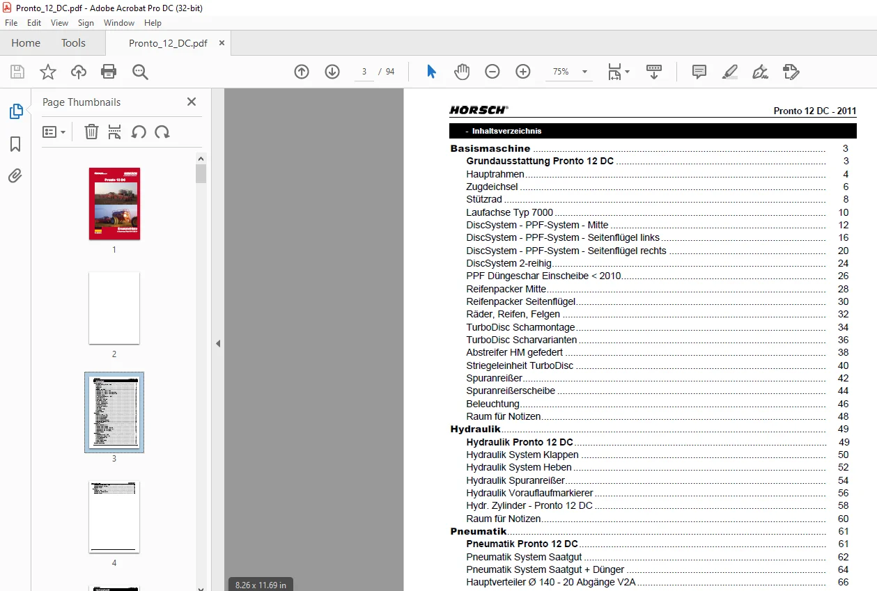This screenshot has height=591, width=877.
Task: Click the Save file icon
Action: pyautogui.click(x=17, y=72)
